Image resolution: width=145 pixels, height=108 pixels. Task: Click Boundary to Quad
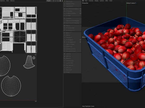[x=72, y=51]
